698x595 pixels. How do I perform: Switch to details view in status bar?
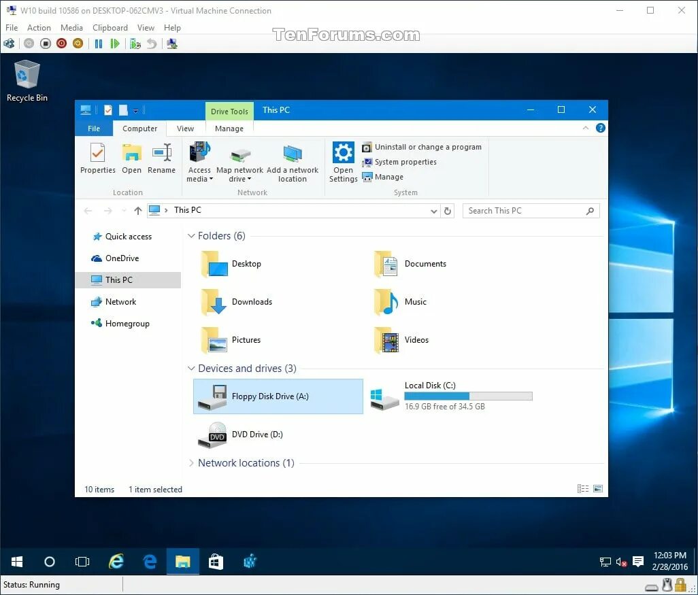(583, 489)
